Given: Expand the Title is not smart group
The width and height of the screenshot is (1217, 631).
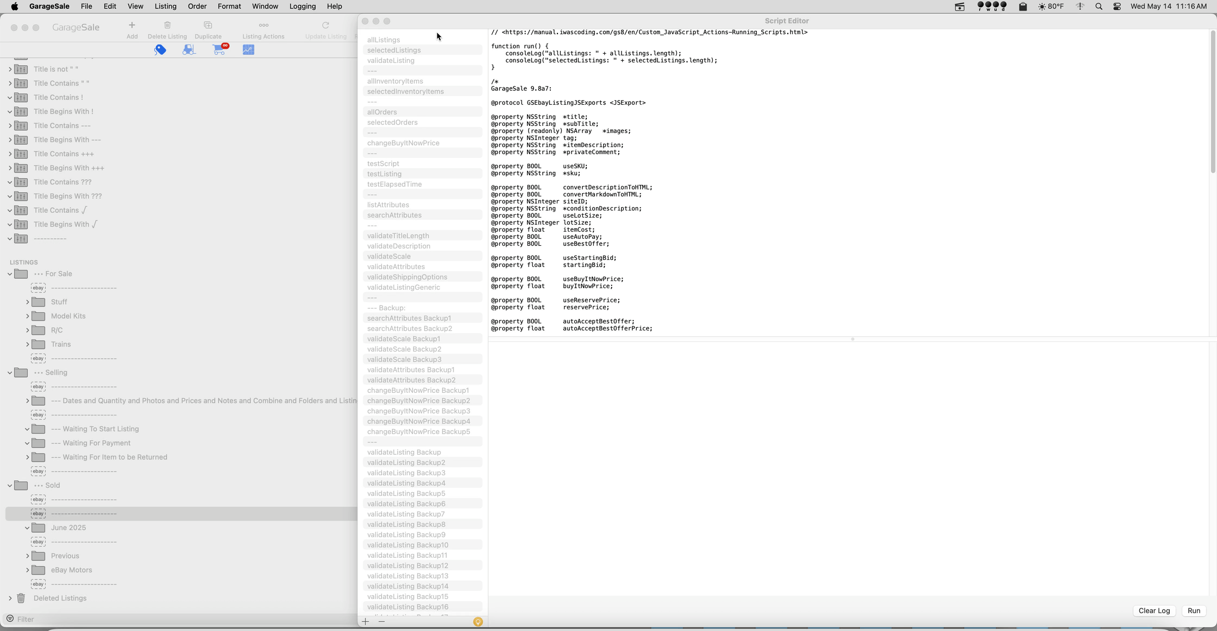Looking at the screenshot, I should [10, 69].
